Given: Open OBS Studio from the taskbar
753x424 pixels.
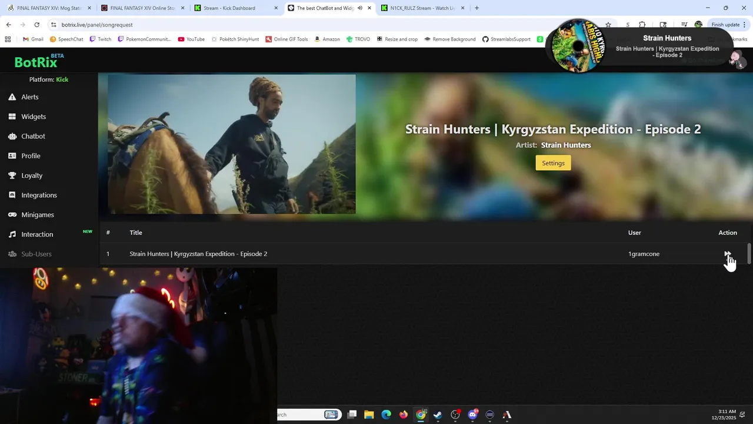Looking at the screenshot, I should pos(455,415).
